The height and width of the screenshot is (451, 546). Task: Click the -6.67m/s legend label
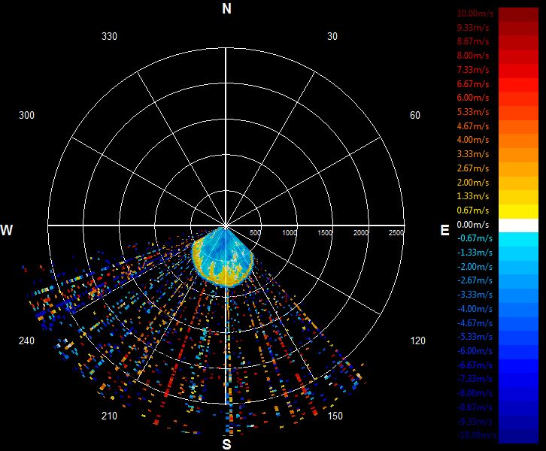tap(475, 365)
